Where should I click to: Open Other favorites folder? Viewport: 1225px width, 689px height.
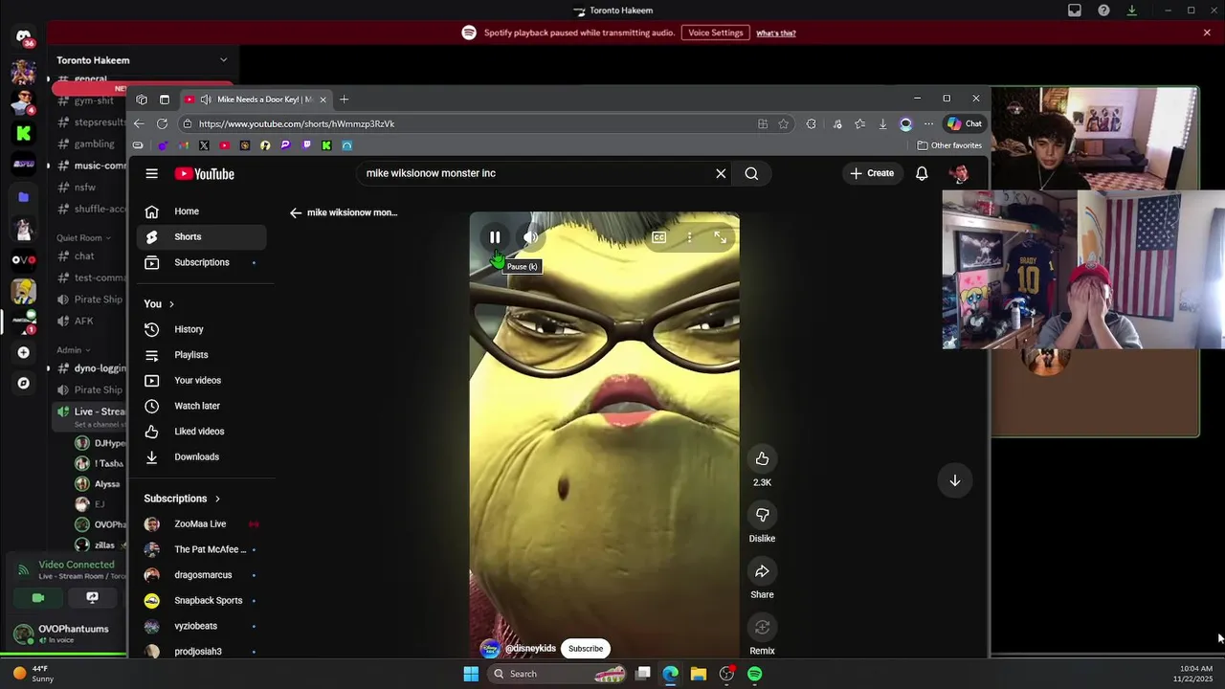pyautogui.click(x=949, y=145)
